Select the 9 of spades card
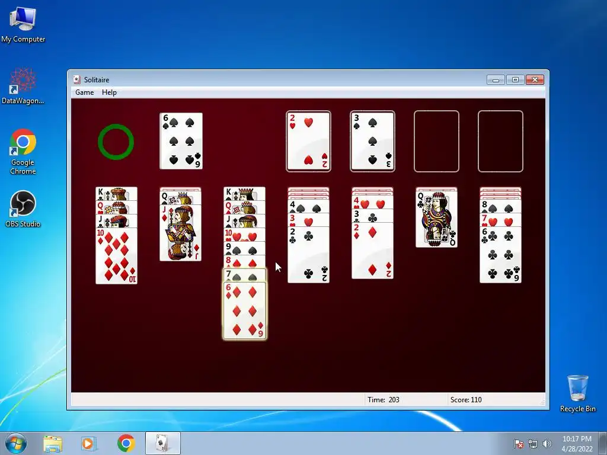Viewport: 607px width, 455px height. click(x=245, y=248)
